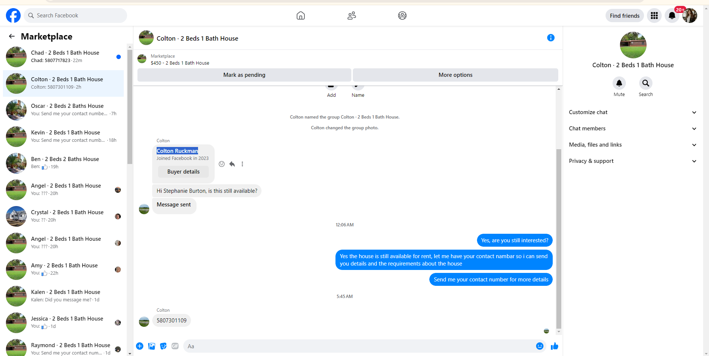Click the chat header house thumbnail
The width and height of the screenshot is (709, 356).
tap(146, 38)
